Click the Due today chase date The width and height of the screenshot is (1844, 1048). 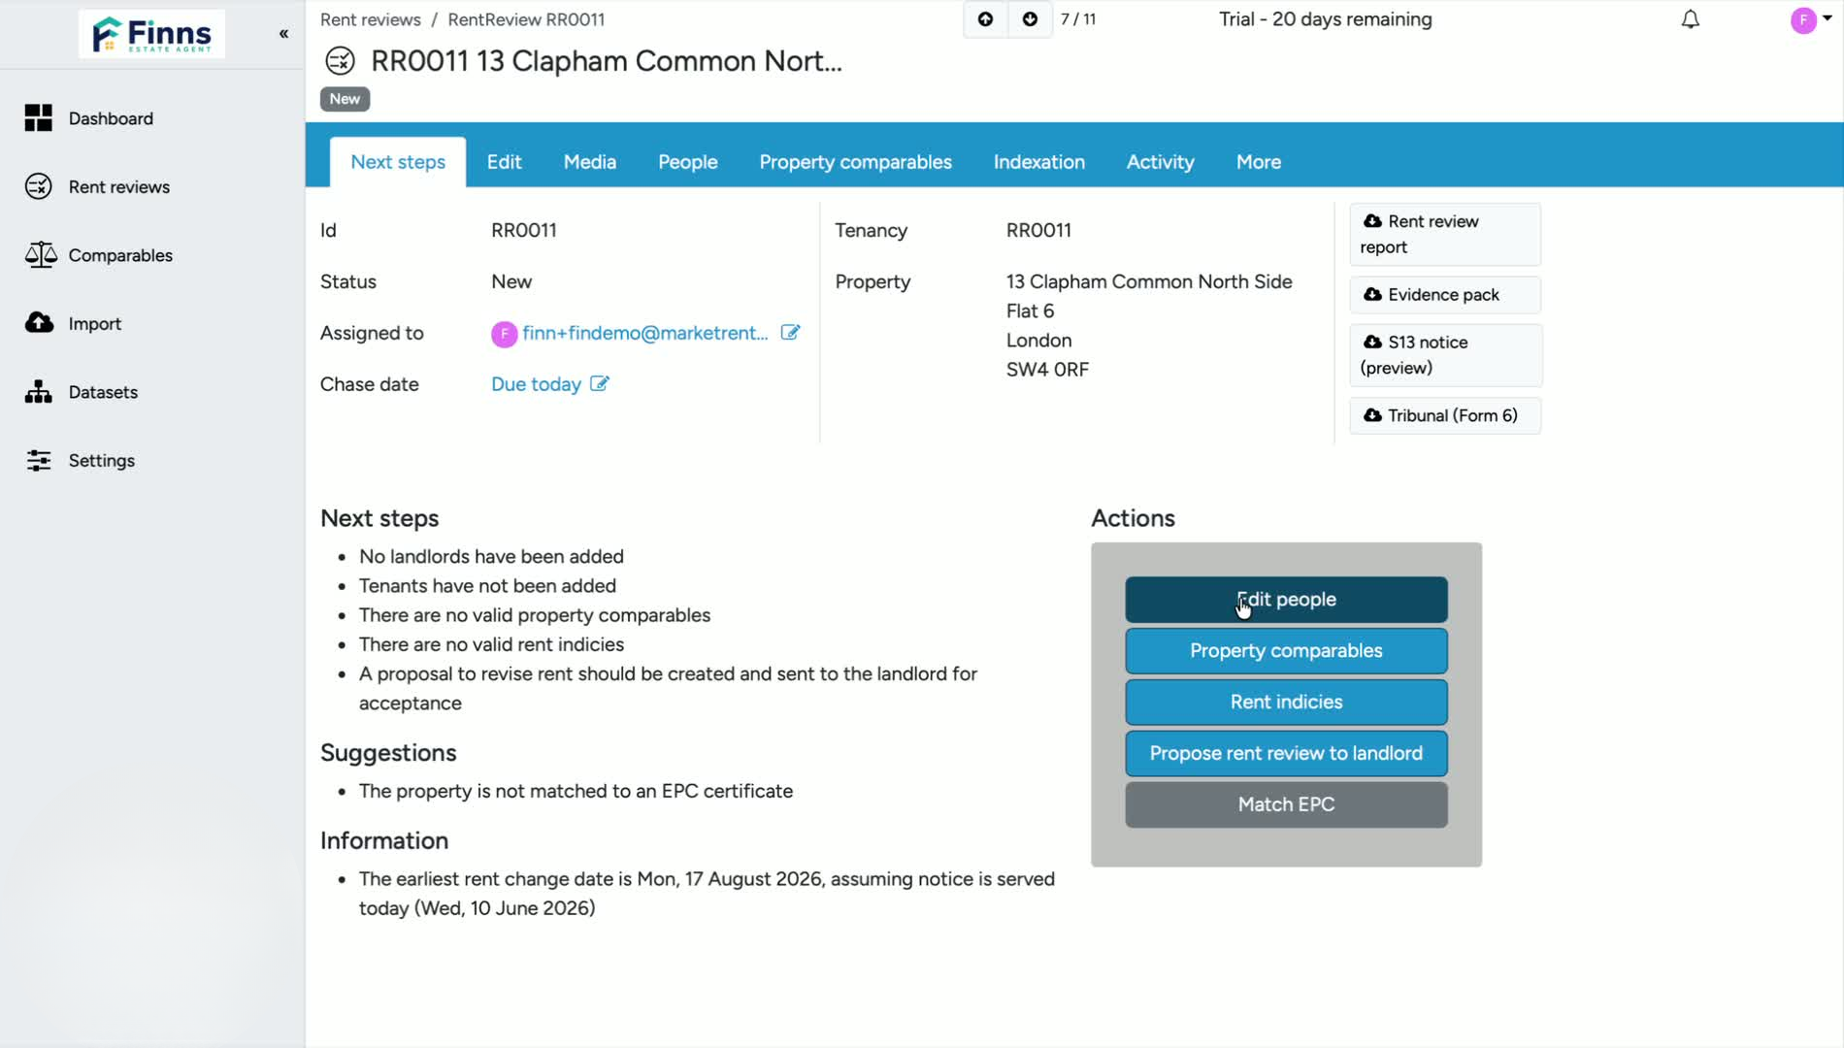click(536, 384)
